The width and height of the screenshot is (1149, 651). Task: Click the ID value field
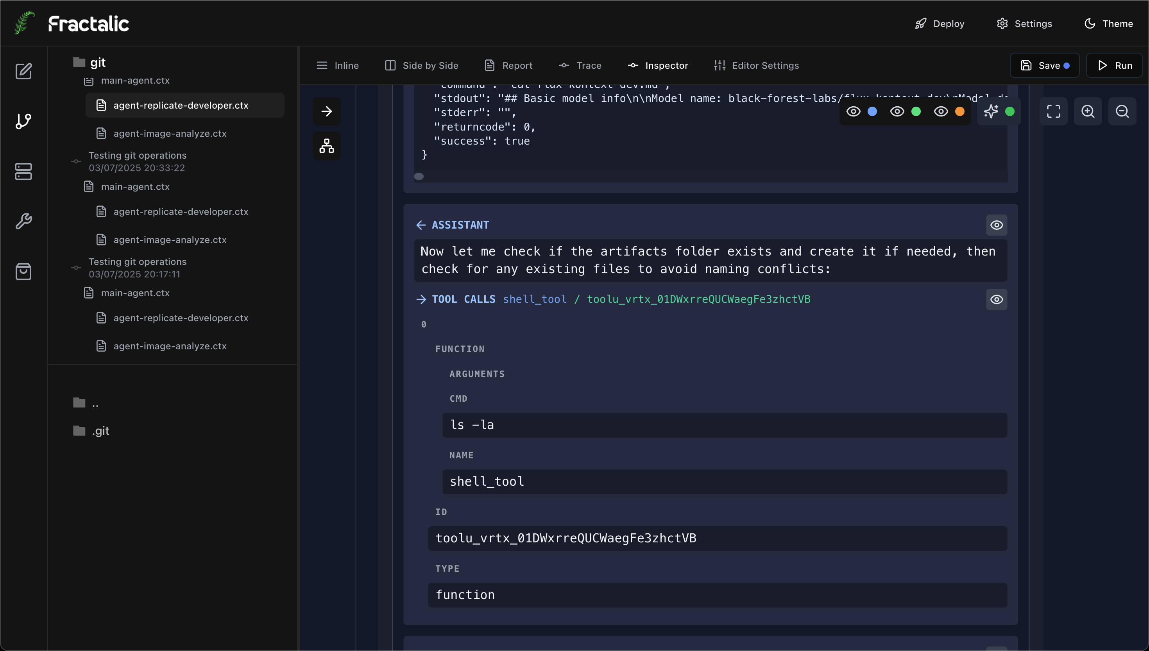[717, 538]
